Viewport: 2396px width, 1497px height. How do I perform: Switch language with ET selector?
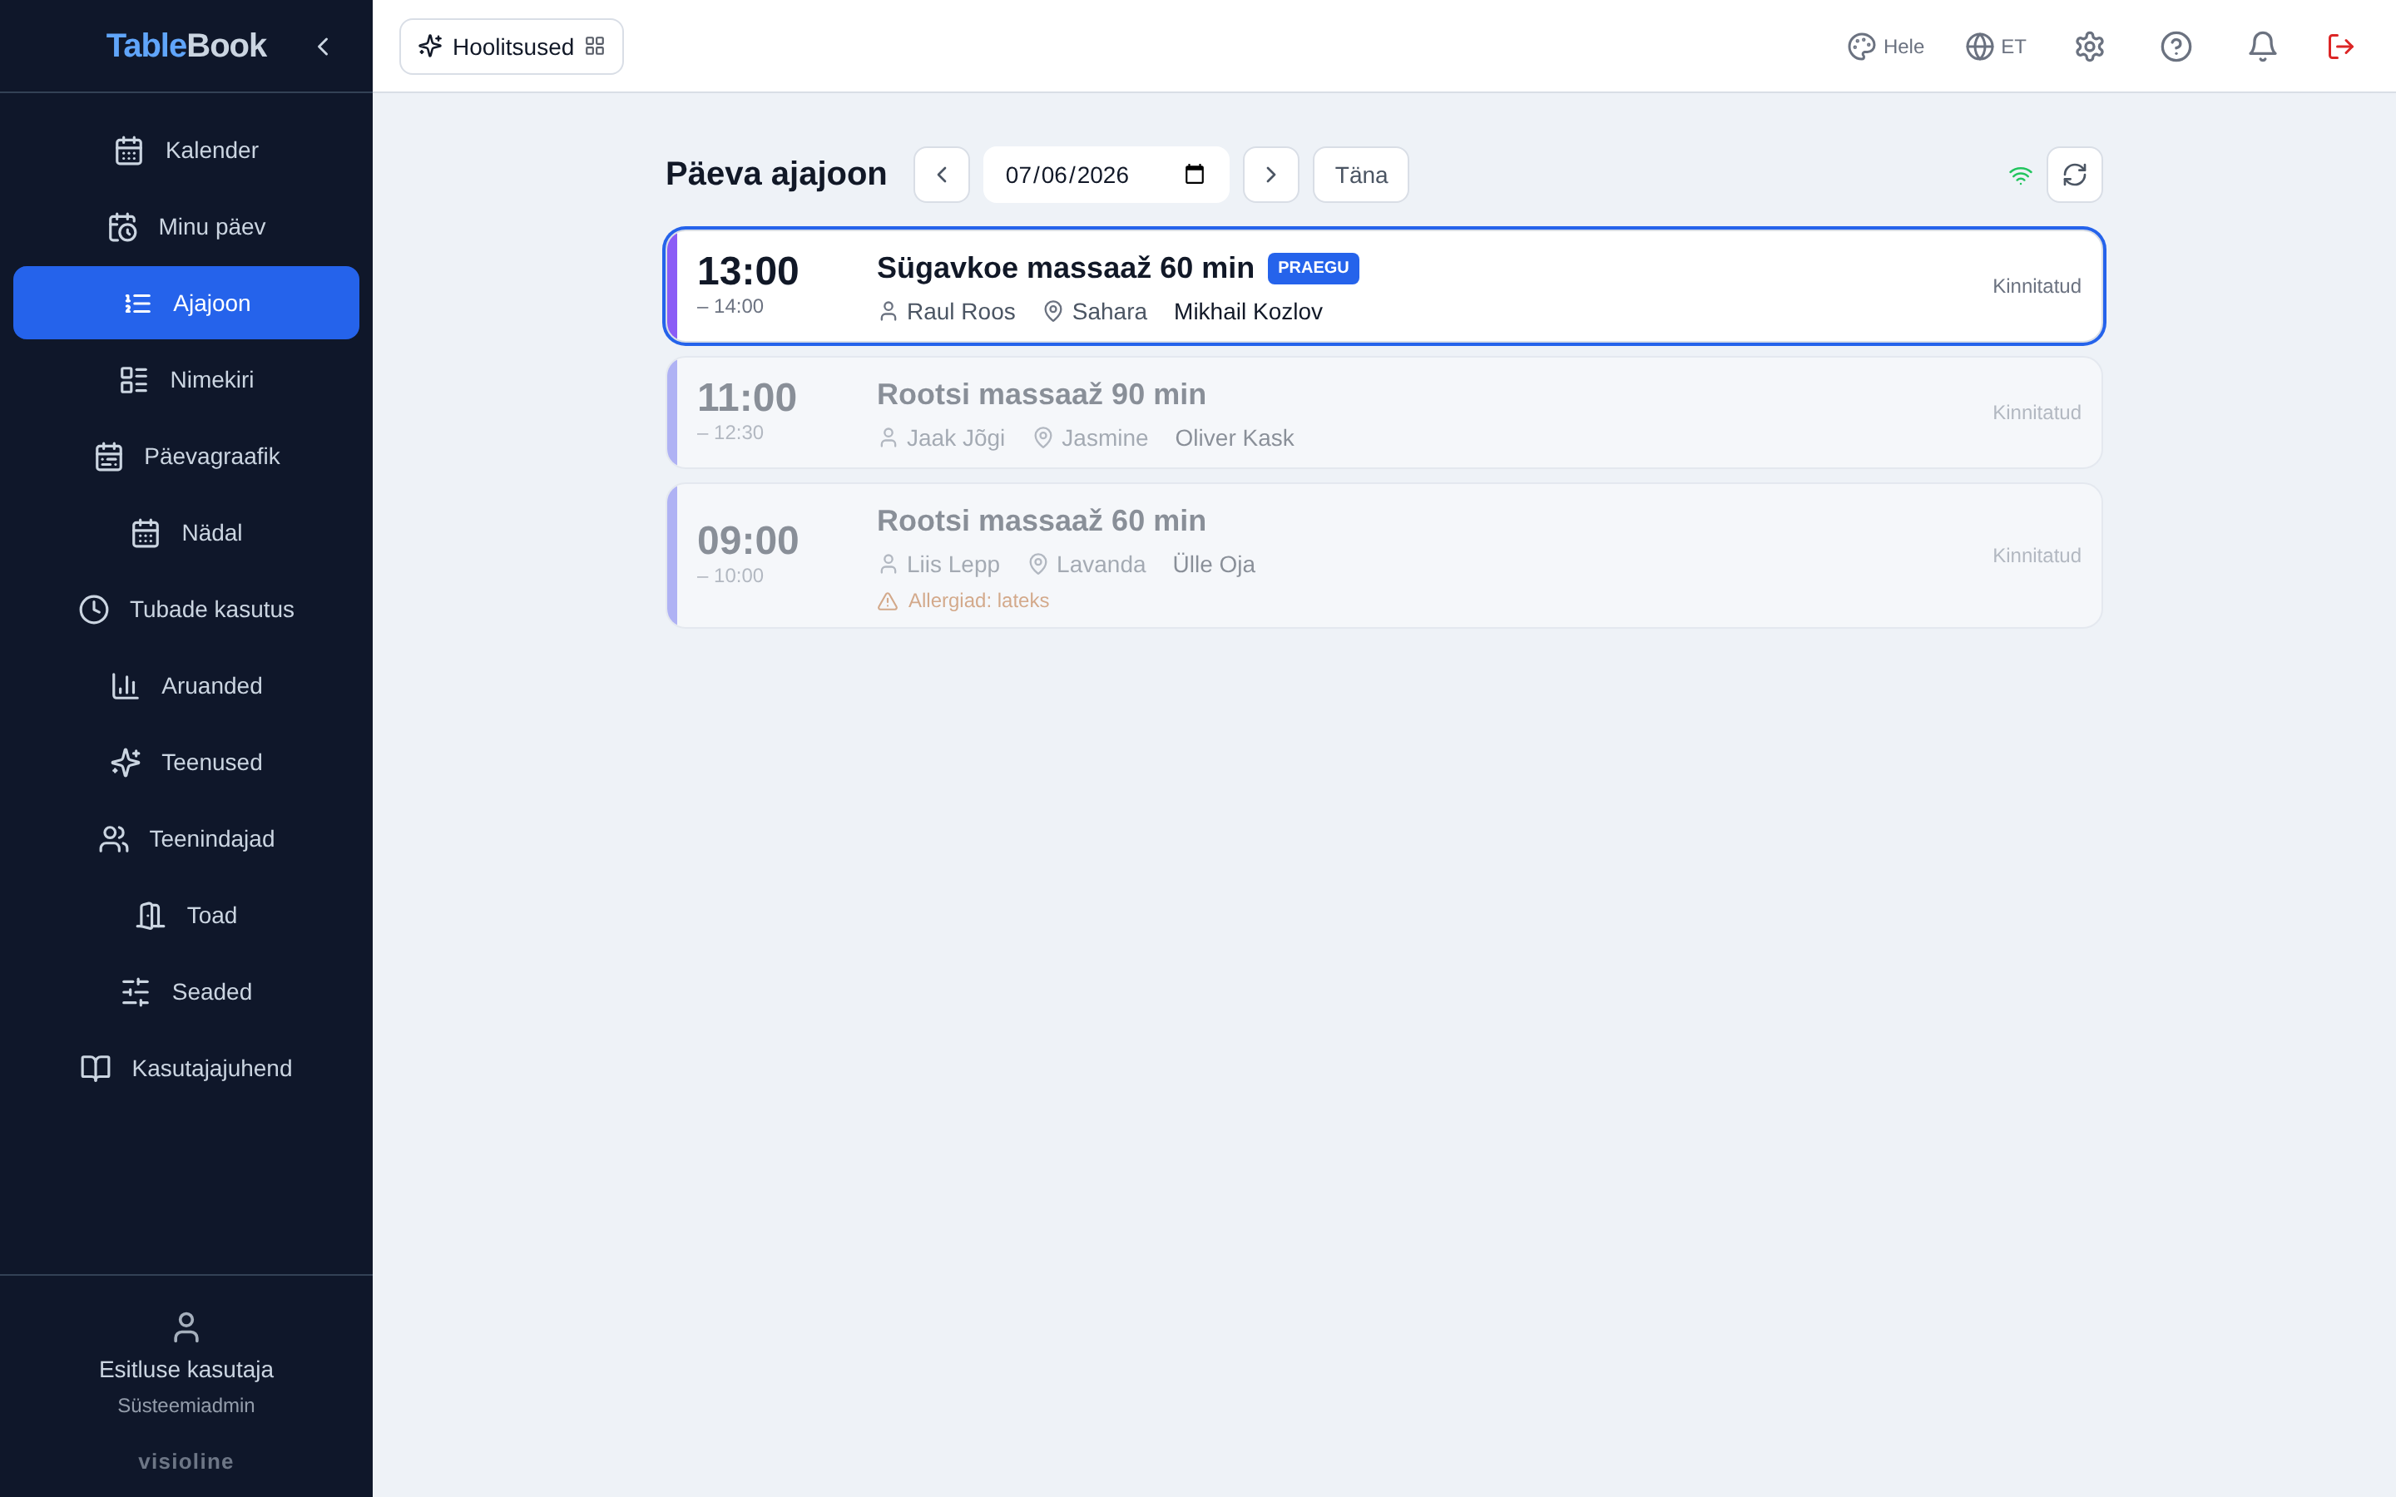click(x=1996, y=47)
